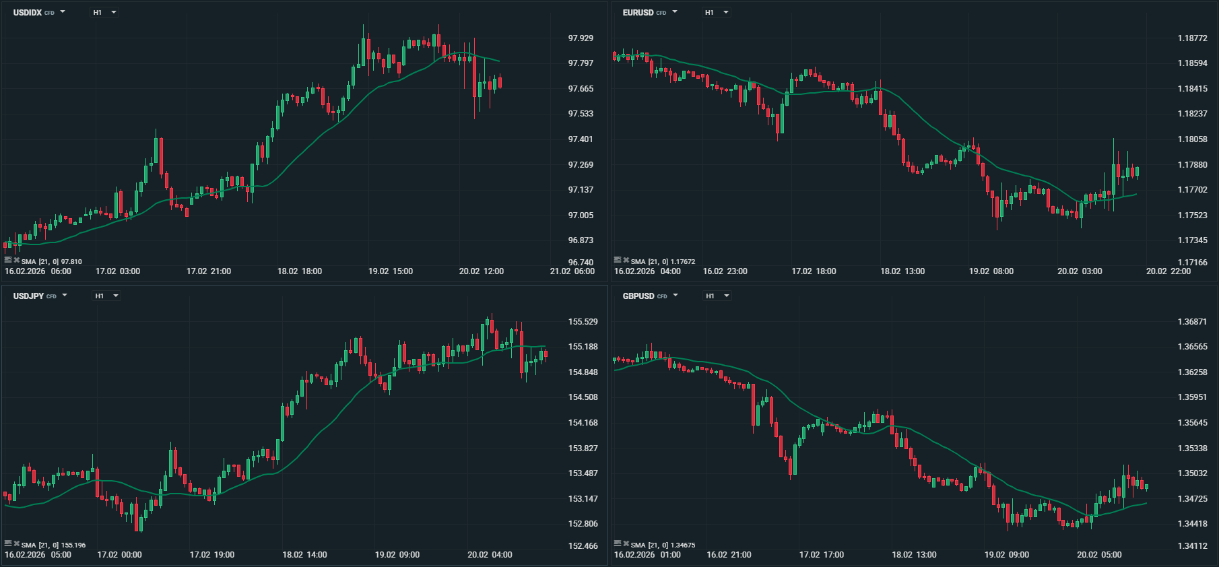Expand the USDIDX symbol selector arrow
This screenshot has width=1219, height=567.
pos(63,12)
